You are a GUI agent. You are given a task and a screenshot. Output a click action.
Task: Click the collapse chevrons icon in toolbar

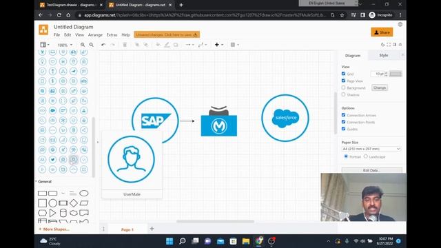[400, 45]
